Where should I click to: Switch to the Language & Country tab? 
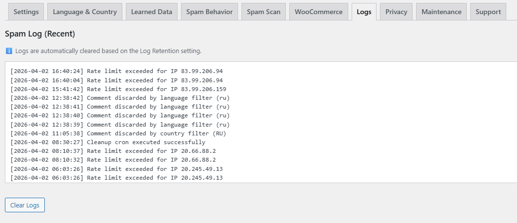coord(84,12)
